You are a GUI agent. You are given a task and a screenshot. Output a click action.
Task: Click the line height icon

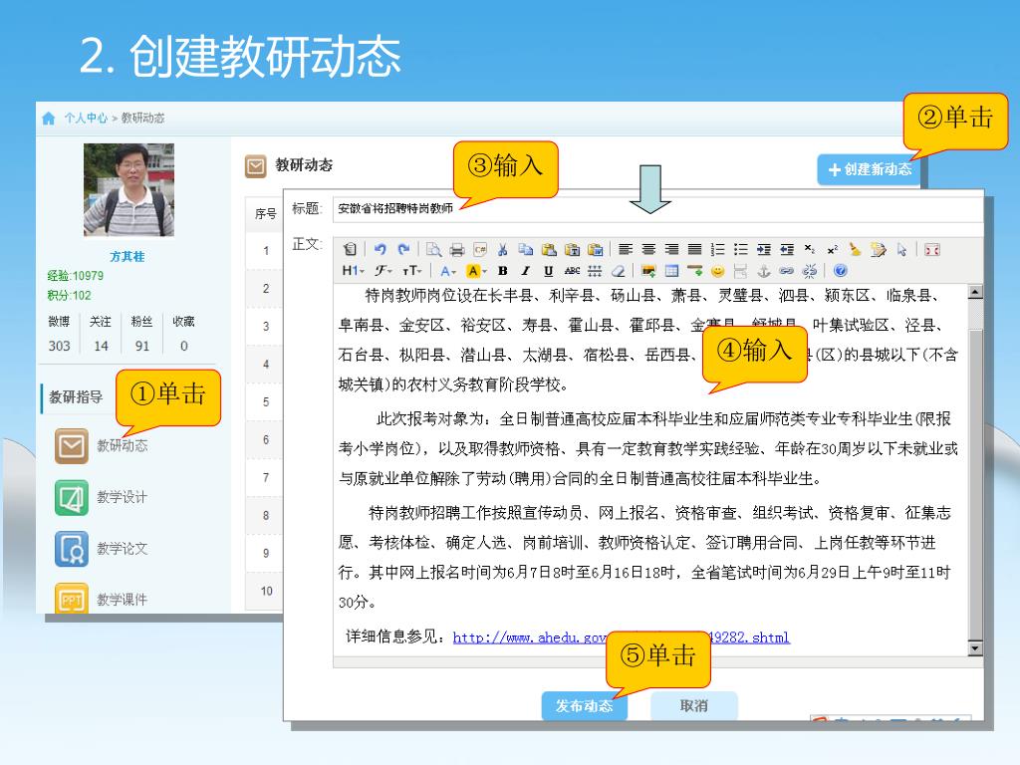coord(595,271)
